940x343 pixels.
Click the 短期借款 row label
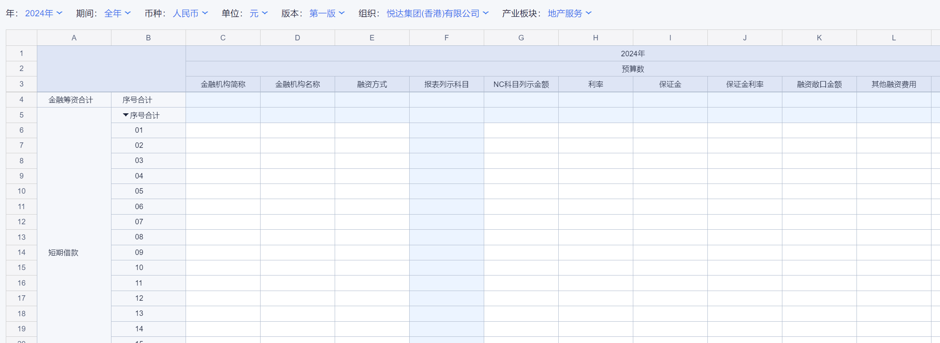63,253
